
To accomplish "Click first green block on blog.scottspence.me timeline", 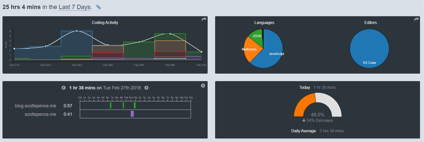I will 111,105.
